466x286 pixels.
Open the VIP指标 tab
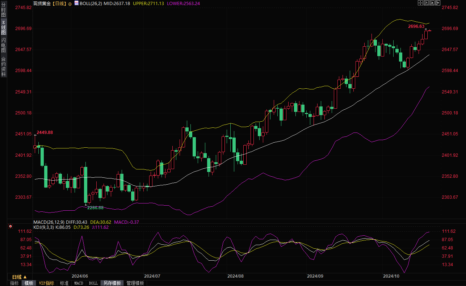46,283
